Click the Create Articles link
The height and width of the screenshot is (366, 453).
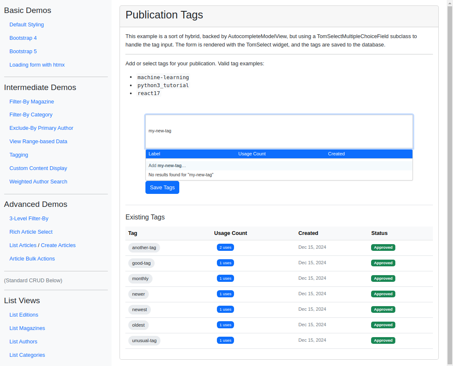point(58,245)
